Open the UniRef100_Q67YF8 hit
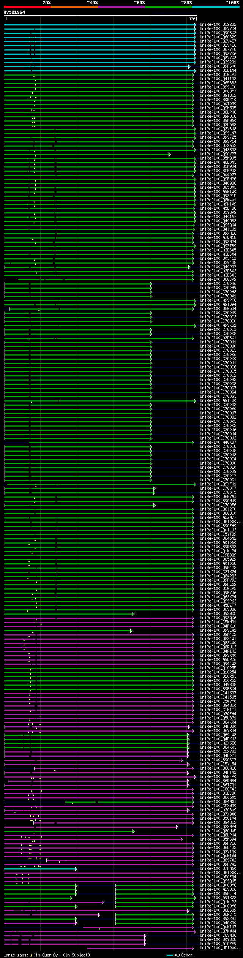This screenshot has height=958, width=243. 218,50
